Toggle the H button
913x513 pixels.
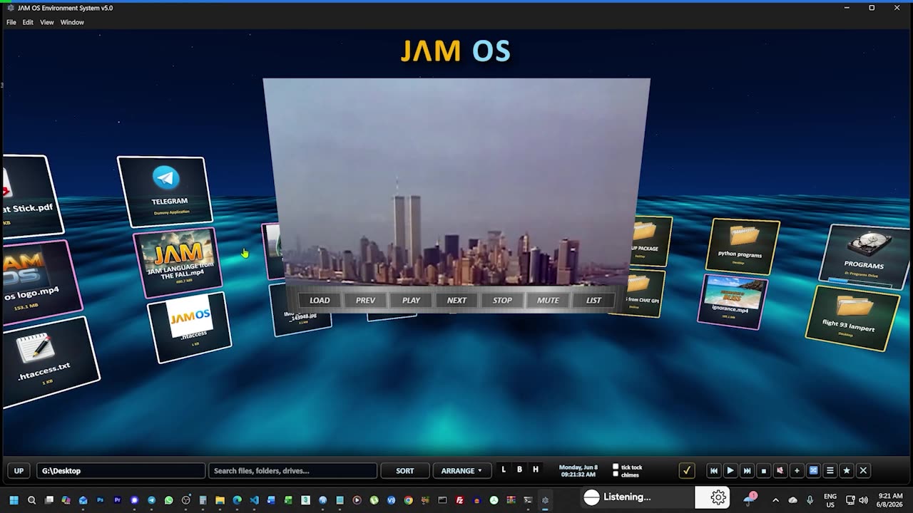(535, 470)
